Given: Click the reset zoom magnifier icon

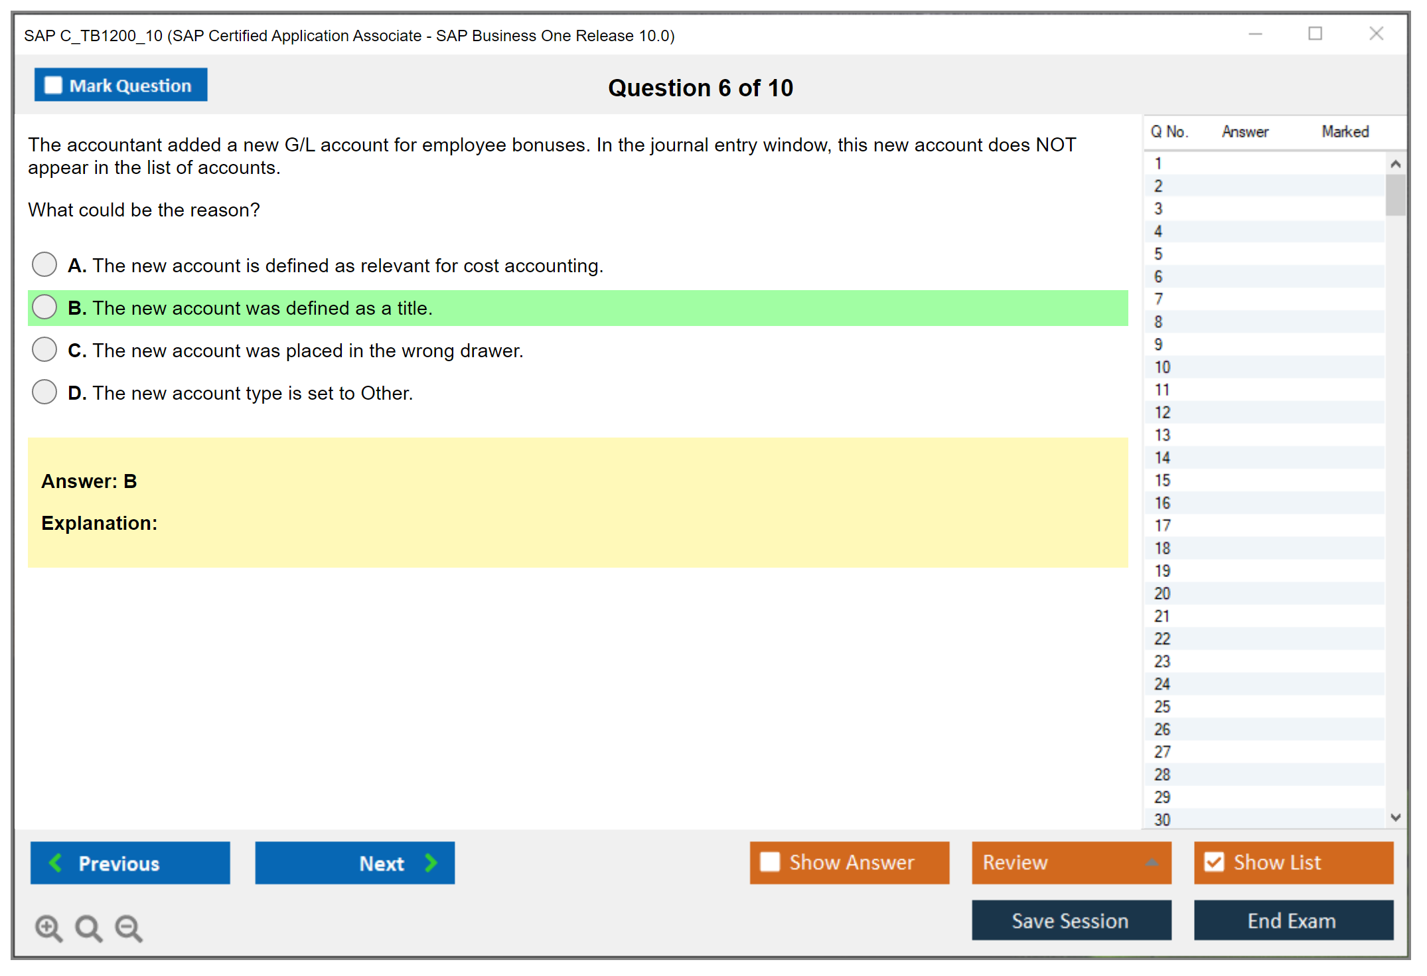Looking at the screenshot, I should [88, 928].
